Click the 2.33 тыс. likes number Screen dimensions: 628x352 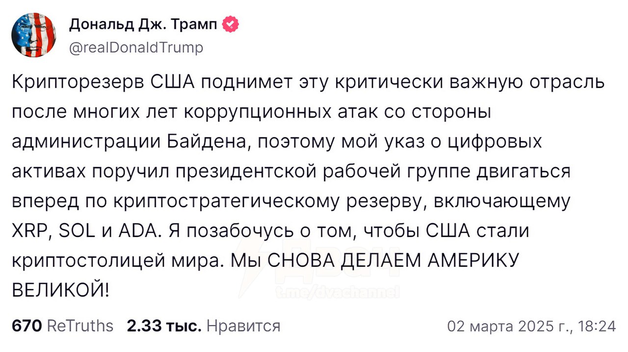point(163,326)
